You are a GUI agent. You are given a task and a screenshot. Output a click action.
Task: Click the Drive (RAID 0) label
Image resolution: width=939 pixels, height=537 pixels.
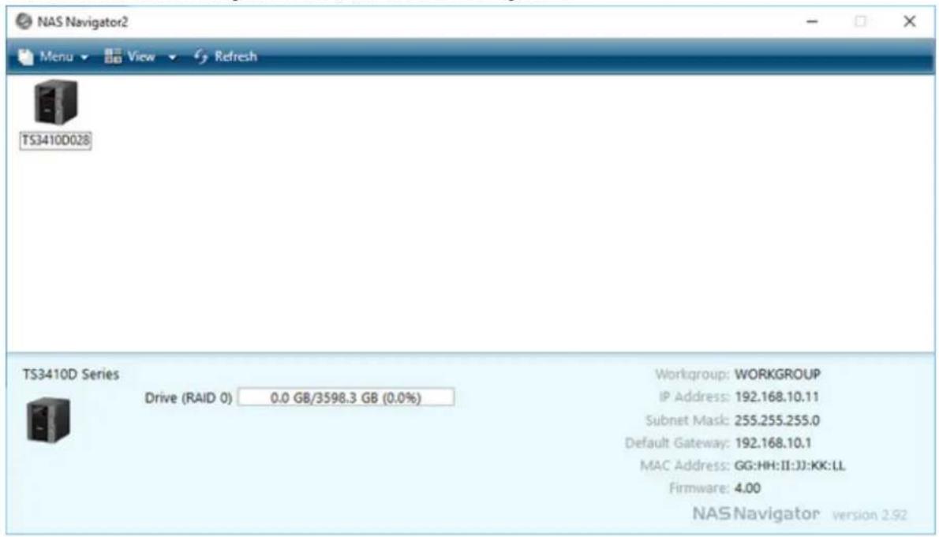188,398
